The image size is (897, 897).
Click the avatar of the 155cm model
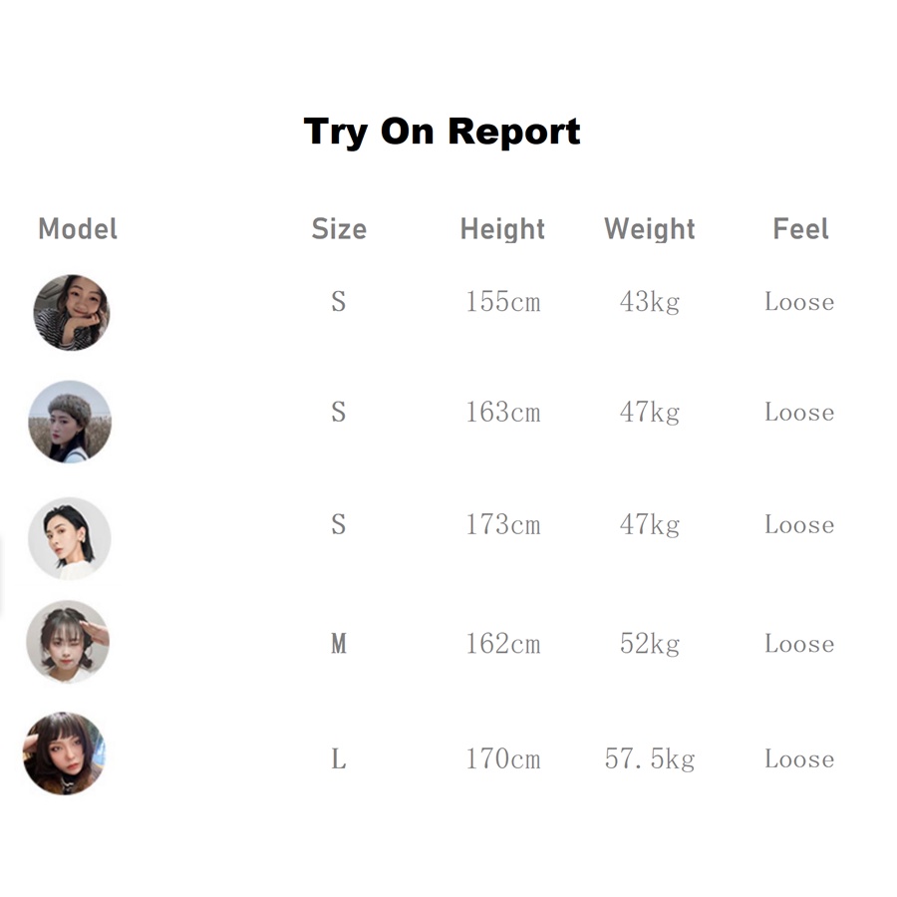pyautogui.click(x=71, y=313)
